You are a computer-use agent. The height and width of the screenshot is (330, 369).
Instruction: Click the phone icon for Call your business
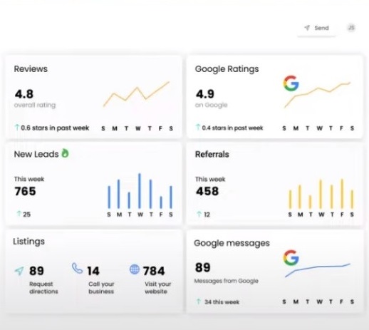click(x=77, y=268)
